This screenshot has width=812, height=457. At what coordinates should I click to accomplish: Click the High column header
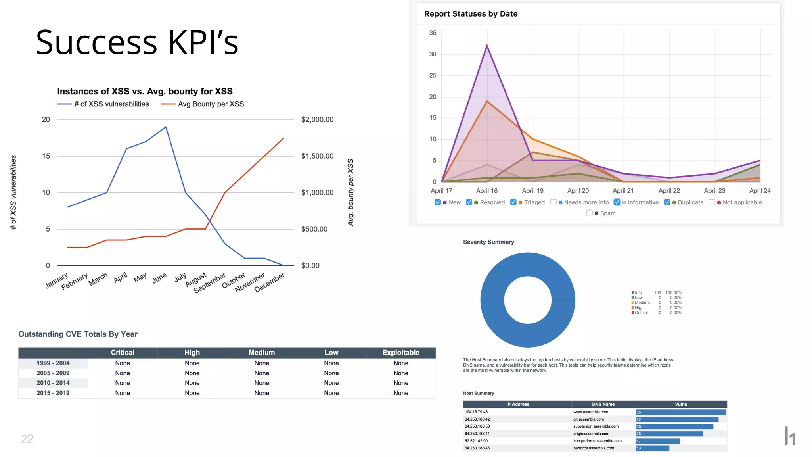(x=192, y=353)
